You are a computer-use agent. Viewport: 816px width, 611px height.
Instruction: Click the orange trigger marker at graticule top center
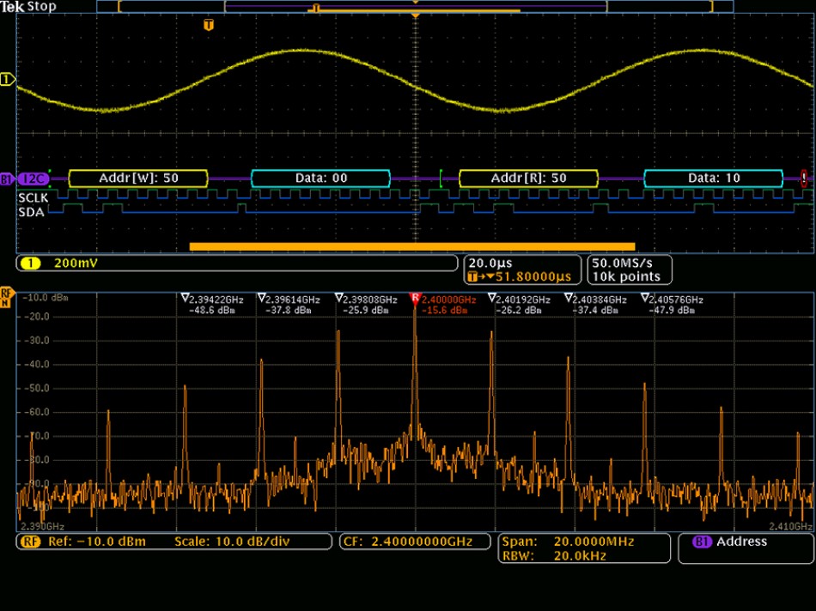(415, 16)
